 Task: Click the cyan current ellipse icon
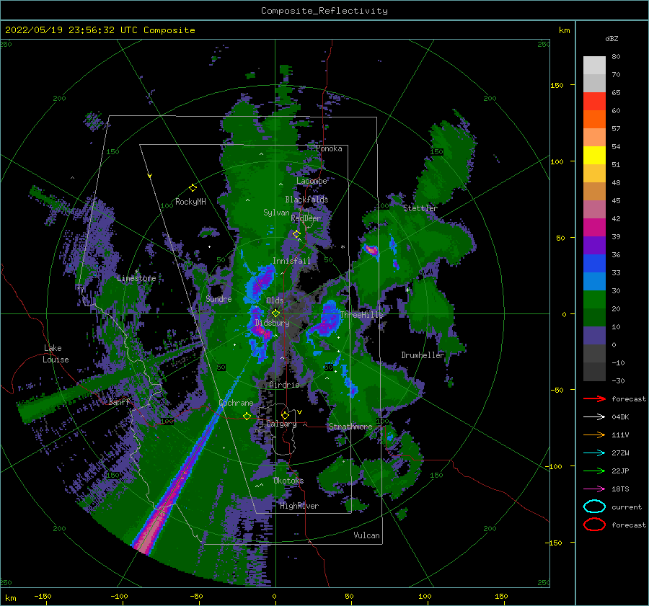pos(594,507)
